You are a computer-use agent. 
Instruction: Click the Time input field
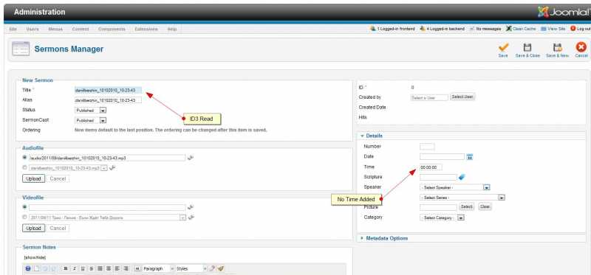pos(431,167)
